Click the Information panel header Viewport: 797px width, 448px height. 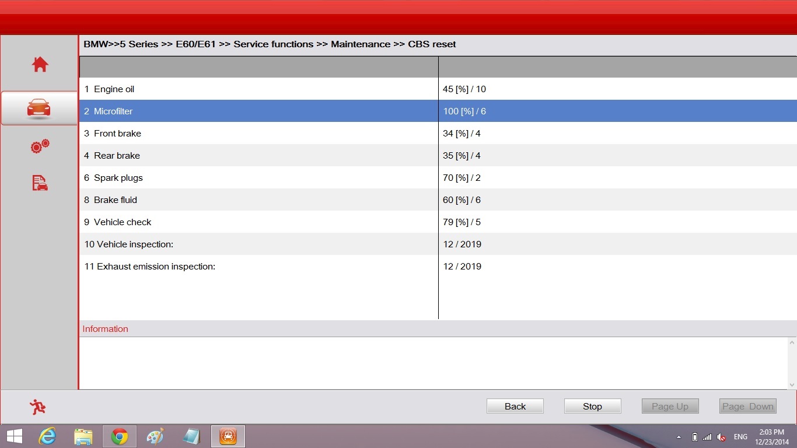438,328
